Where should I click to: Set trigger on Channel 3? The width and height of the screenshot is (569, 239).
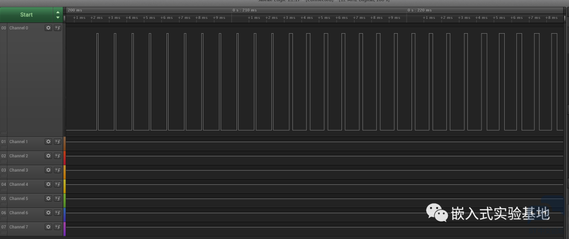57,170
